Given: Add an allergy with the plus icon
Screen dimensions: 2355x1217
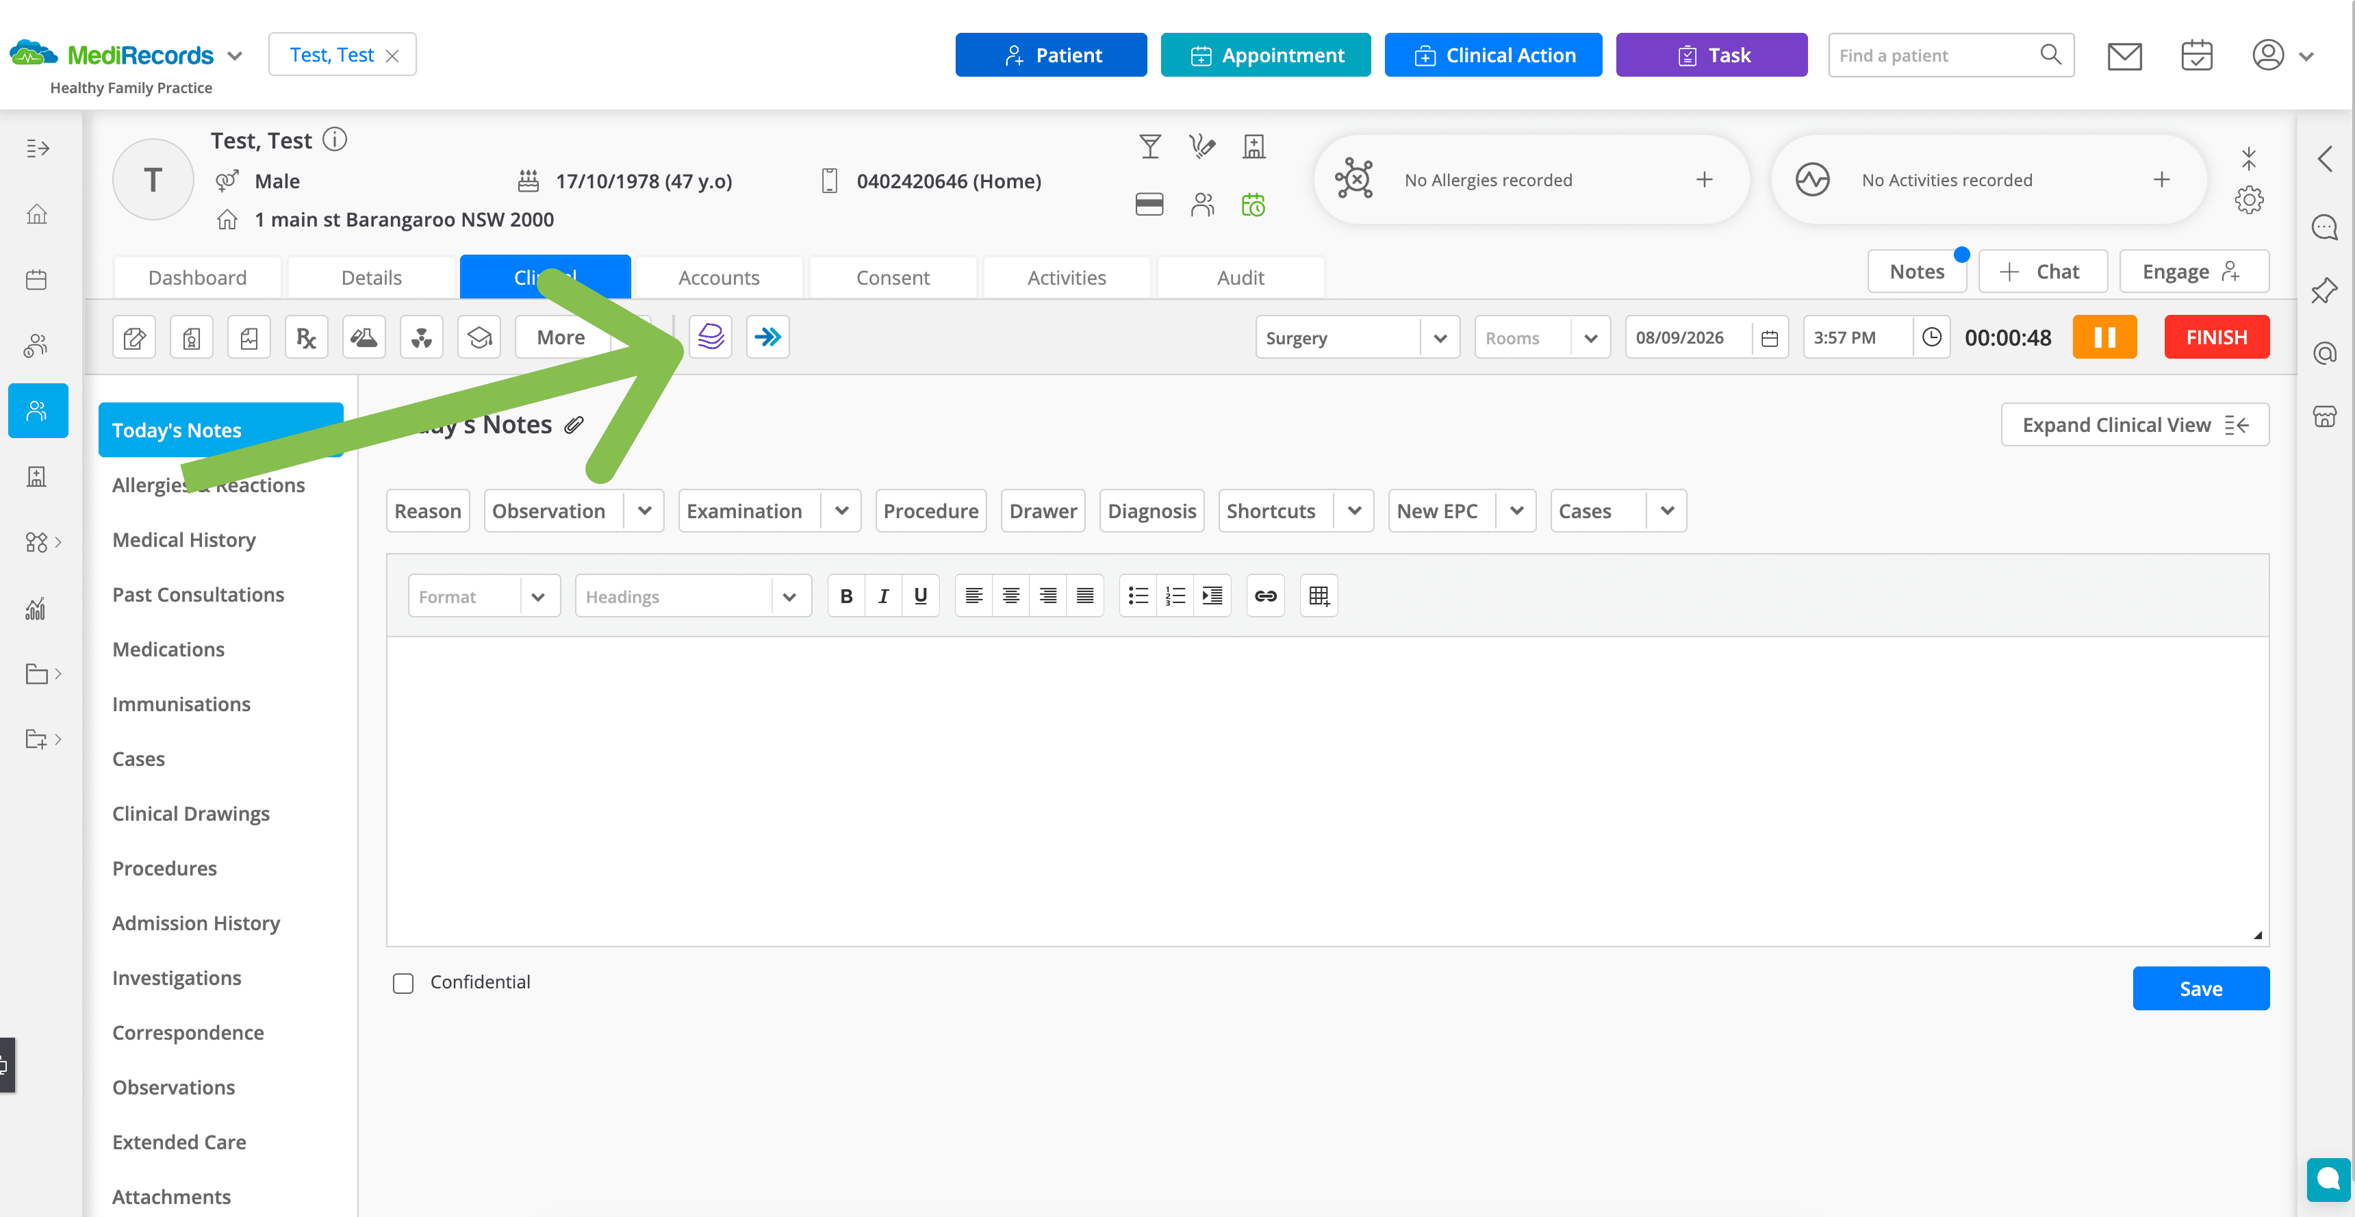Looking at the screenshot, I should click(x=1704, y=180).
